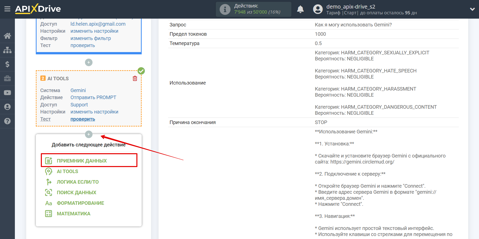Click the МАТЕМАТИКА calculator icon

click(49, 214)
